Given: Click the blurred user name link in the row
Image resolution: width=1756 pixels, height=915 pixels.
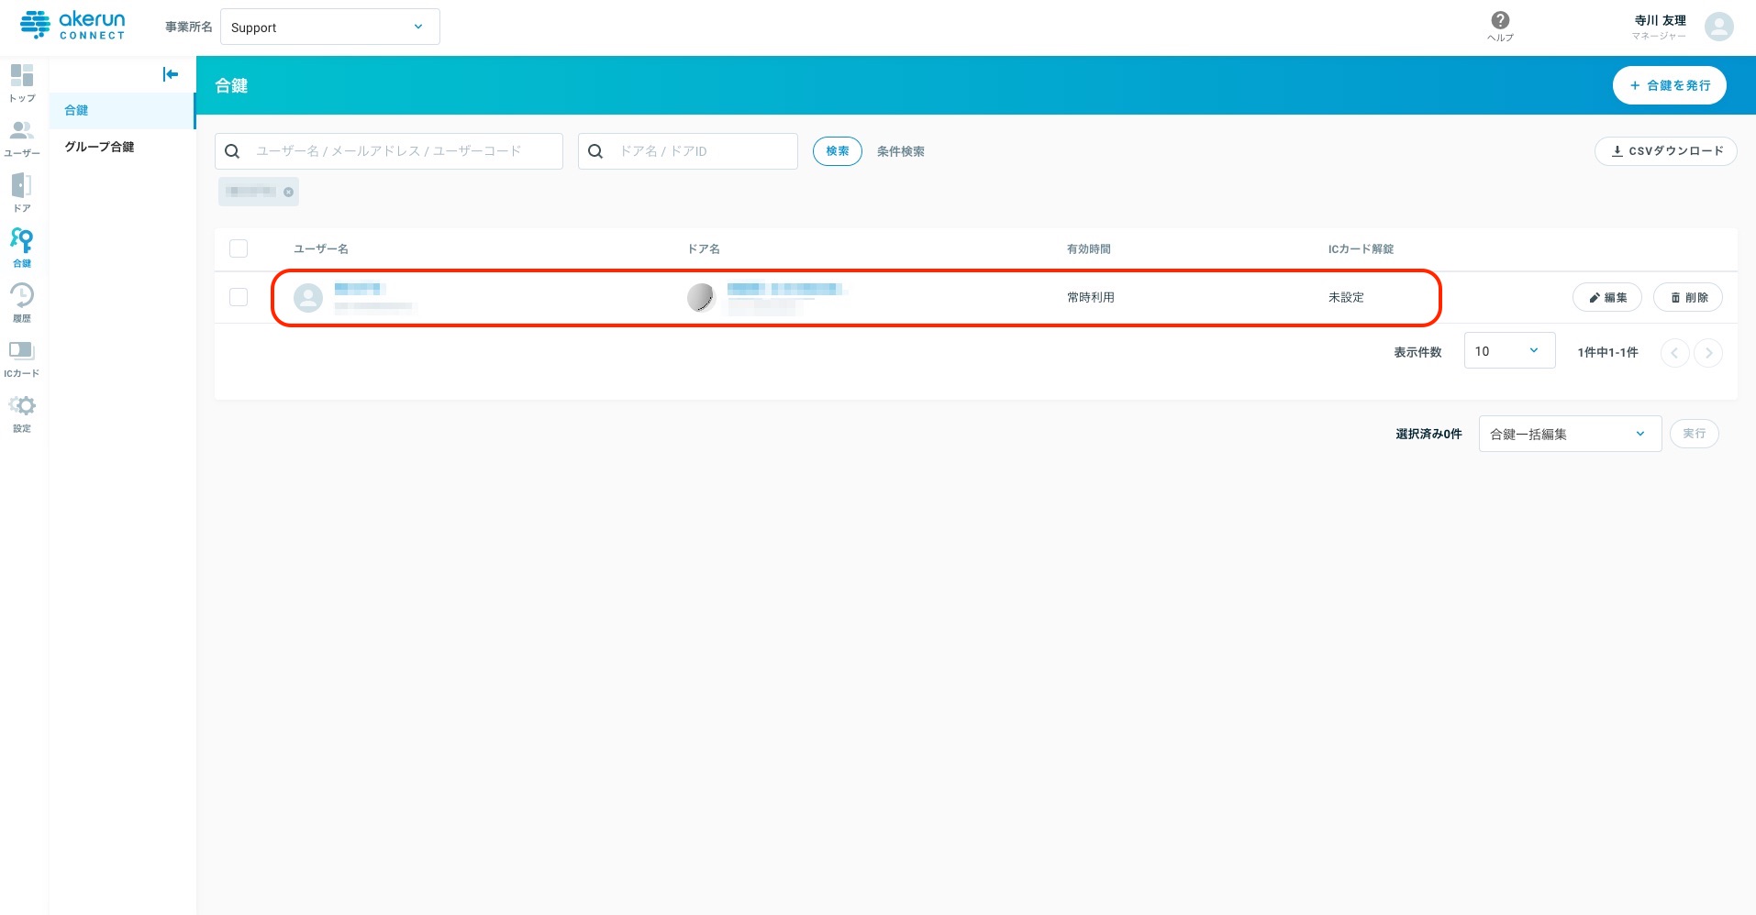Looking at the screenshot, I should [358, 289].
